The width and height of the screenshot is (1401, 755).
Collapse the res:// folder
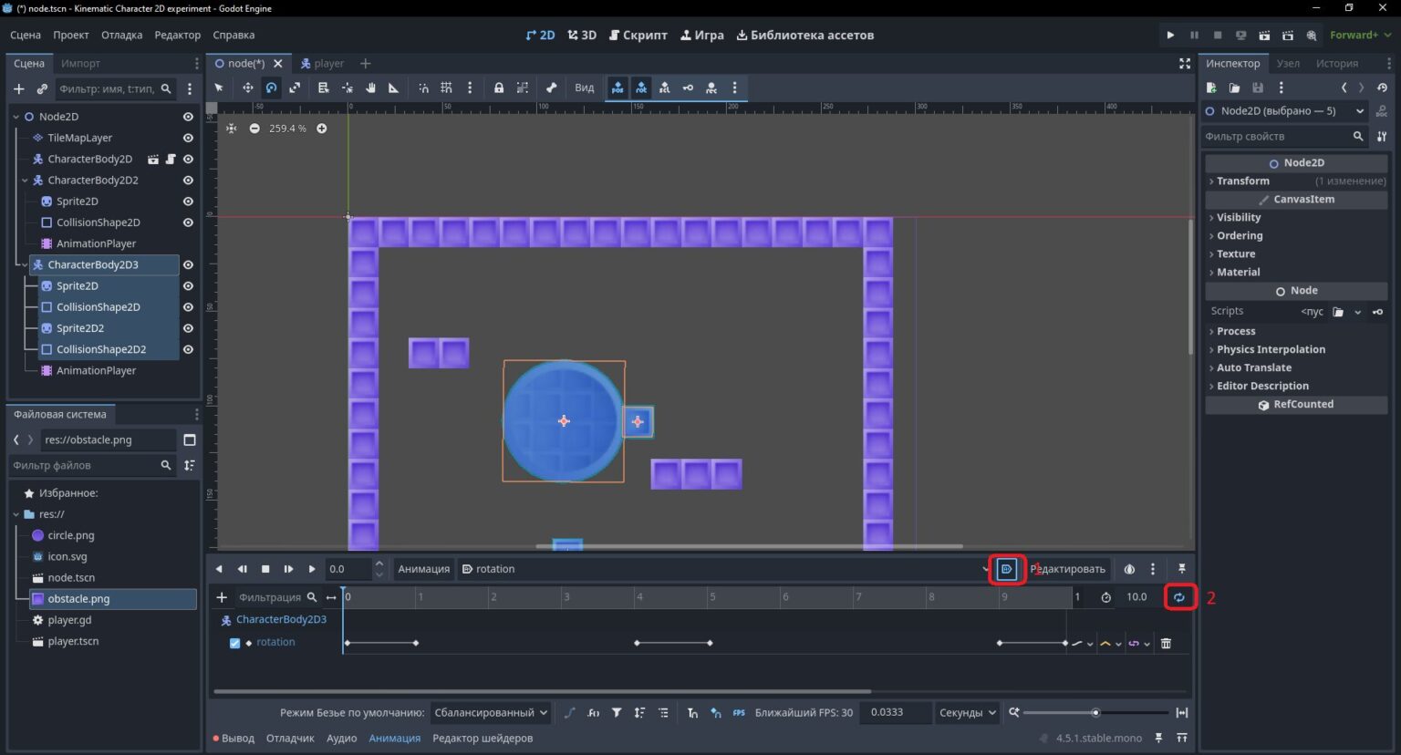pos(16,514)
